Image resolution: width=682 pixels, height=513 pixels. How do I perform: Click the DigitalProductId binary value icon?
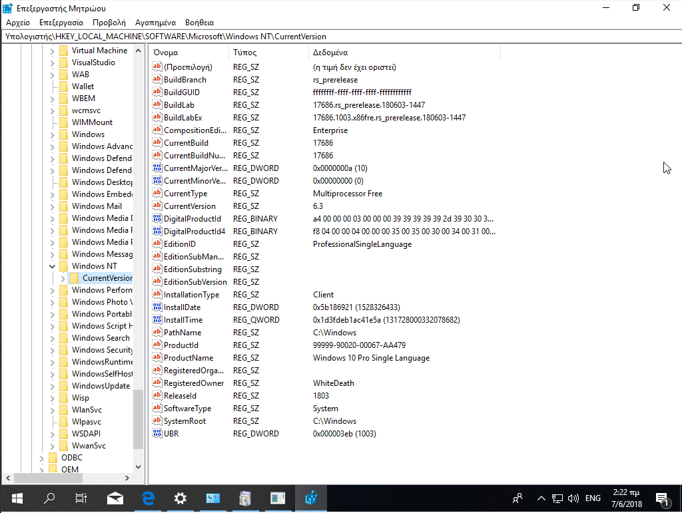click(157, 218)
